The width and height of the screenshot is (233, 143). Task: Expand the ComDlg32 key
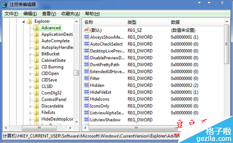point(30,94)
